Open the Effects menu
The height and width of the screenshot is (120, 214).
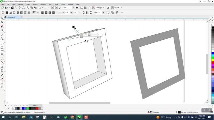(35, 4)
